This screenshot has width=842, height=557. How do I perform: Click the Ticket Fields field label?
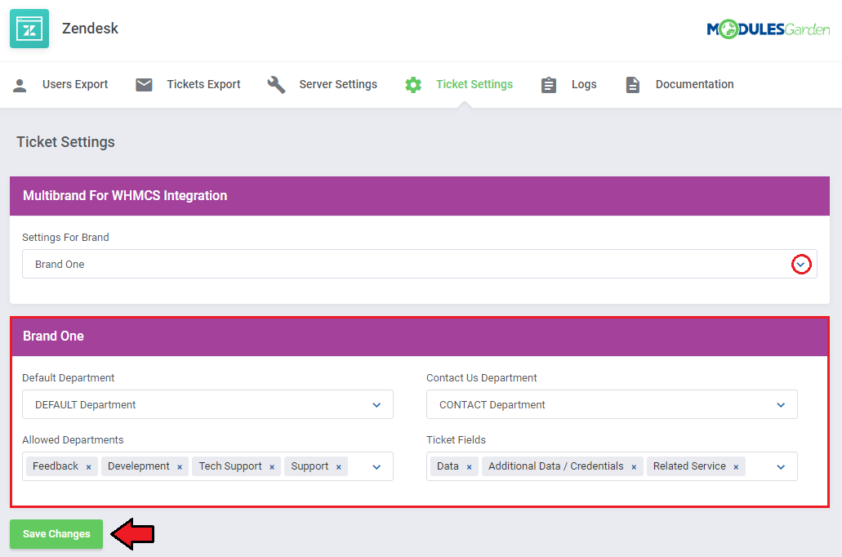tap(456, 440)
